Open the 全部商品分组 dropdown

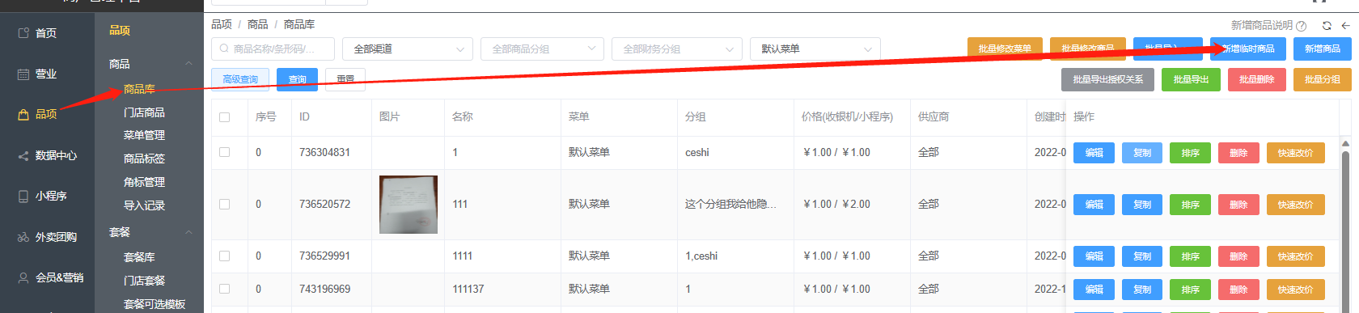point(542,49)
